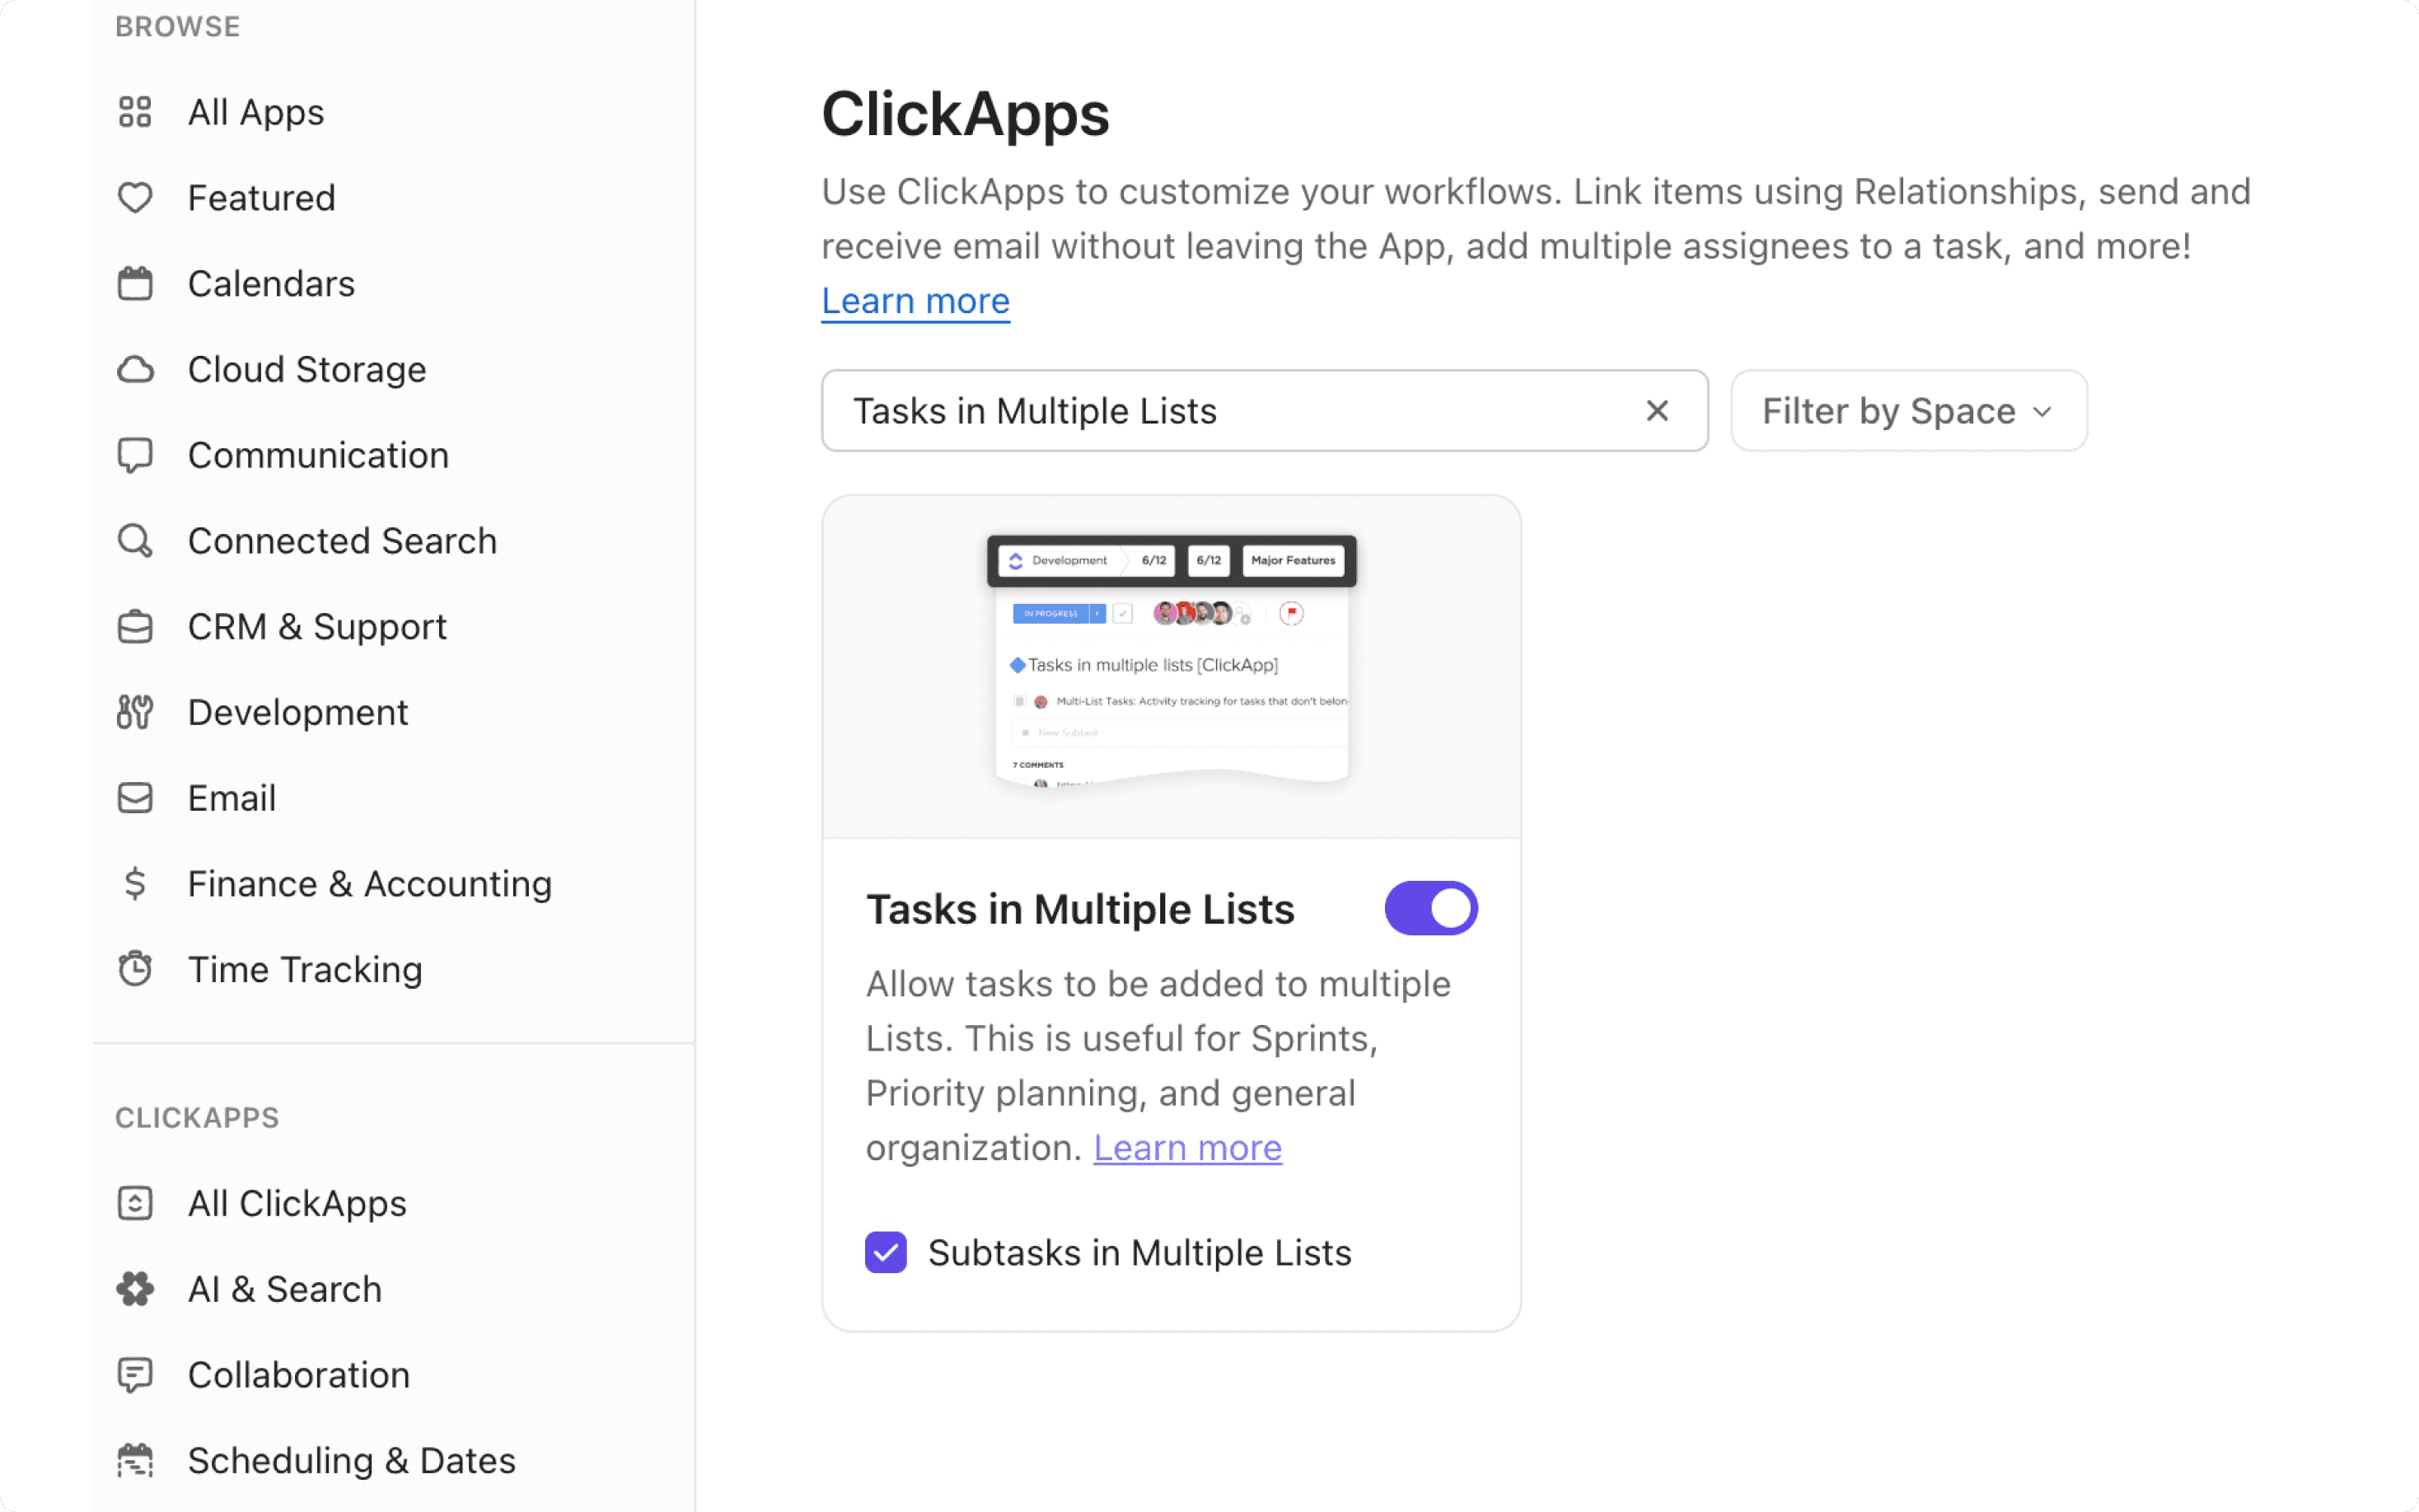
Task: Click the Tasks in Multiple Lists preview thumbnail
Action: tap(1171, 667)
